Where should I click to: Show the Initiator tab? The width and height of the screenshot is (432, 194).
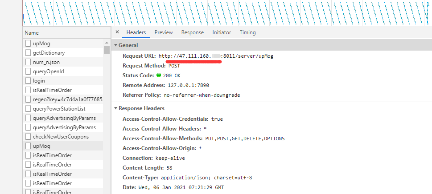tap(222, 32)
